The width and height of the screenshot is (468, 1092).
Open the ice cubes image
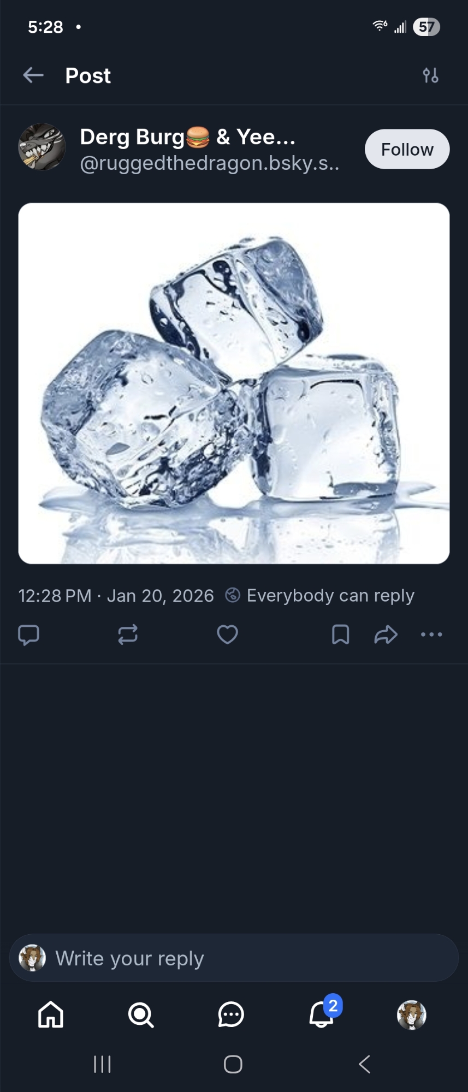(x=234, y=383)
